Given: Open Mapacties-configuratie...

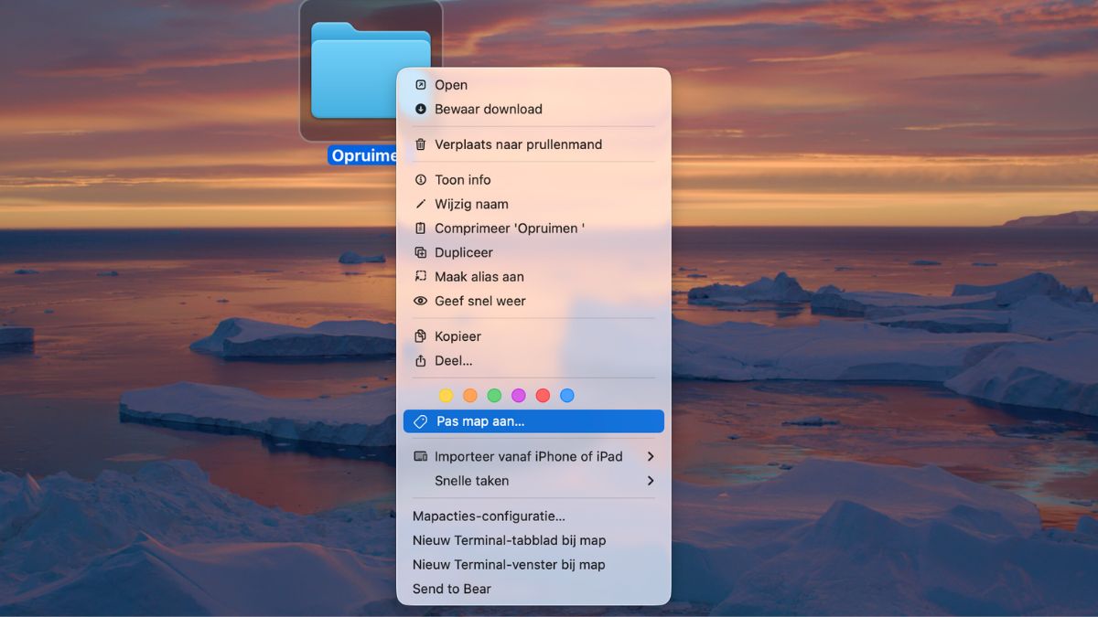Looking at the screenshot, I should point(489,516).
